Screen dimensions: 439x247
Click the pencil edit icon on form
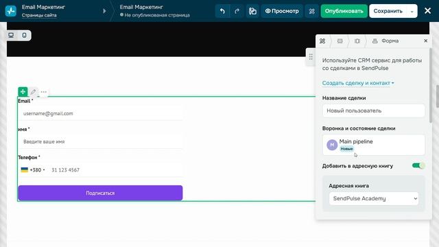(34, 91)
